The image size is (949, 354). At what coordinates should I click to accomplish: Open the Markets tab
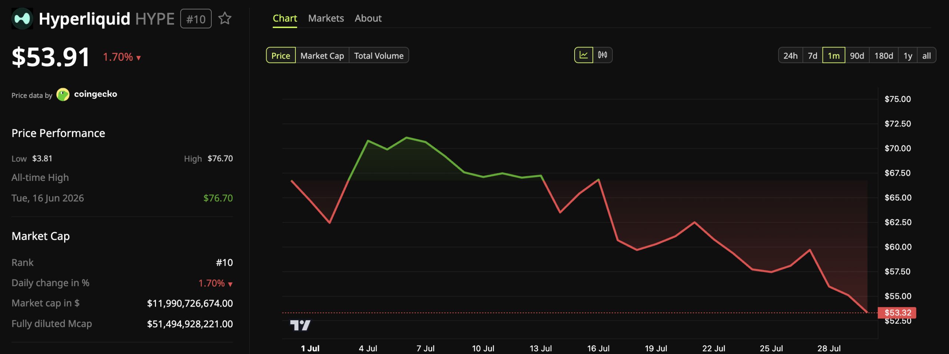(326, 18)
